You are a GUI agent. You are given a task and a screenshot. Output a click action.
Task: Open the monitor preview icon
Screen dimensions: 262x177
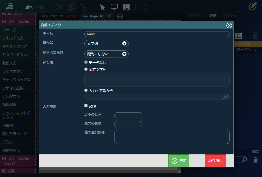tap(114, 7)
